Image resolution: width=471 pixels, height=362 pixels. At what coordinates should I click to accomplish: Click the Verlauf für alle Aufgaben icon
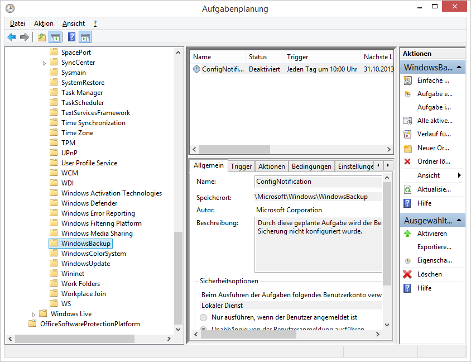point(407,134)
